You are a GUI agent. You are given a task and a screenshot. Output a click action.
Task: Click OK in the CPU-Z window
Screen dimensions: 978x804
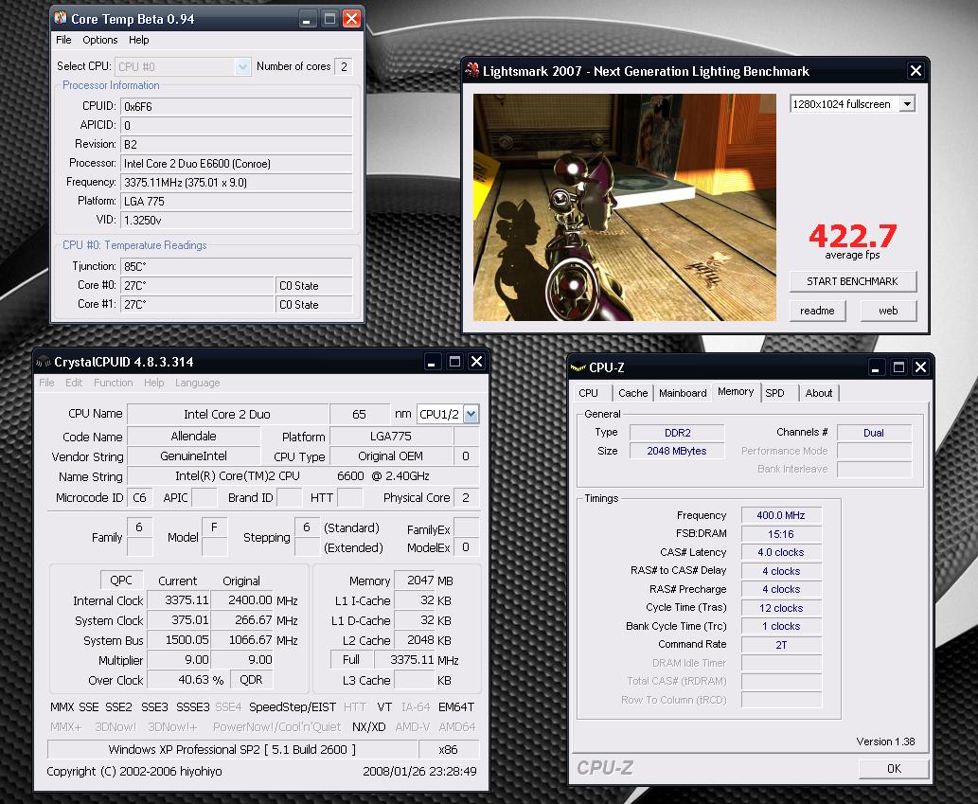point(894,768)
